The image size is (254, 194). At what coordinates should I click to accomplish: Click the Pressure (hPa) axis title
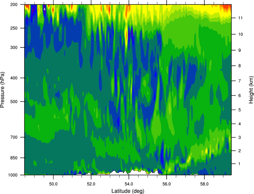click(2, 90)
